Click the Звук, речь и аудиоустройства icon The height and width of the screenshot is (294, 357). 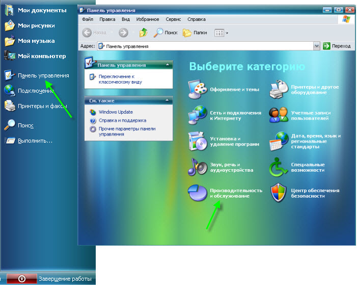click(197, 167)
